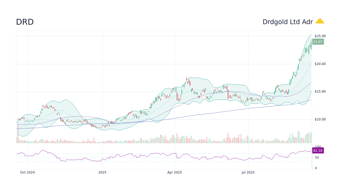This screenshot has width=340, height=191.
Task: Click the $20.00 gridline label
Action: pos(320,64)
